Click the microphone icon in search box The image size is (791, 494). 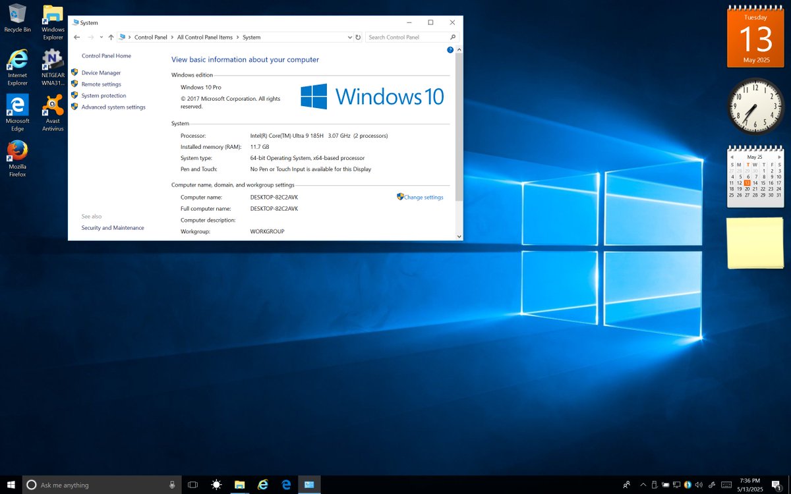[172, 485]
